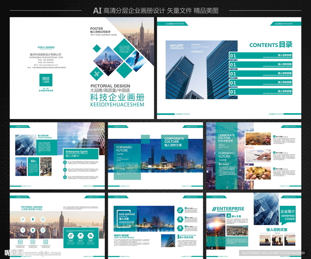Click the lower-row lightbulb circle icon
311x259 pixels.
point(33,230)
